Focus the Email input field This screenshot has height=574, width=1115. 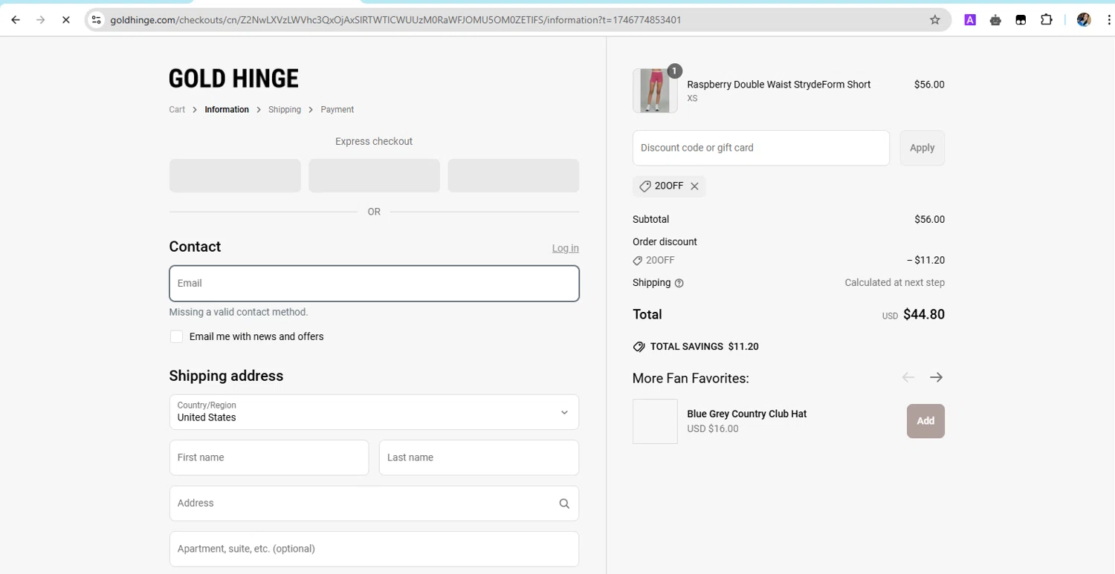[x=374, y=284]
